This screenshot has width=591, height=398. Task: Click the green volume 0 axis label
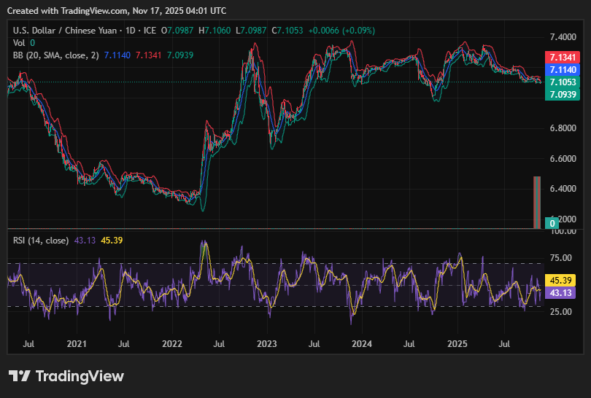(x=554, y=222)
